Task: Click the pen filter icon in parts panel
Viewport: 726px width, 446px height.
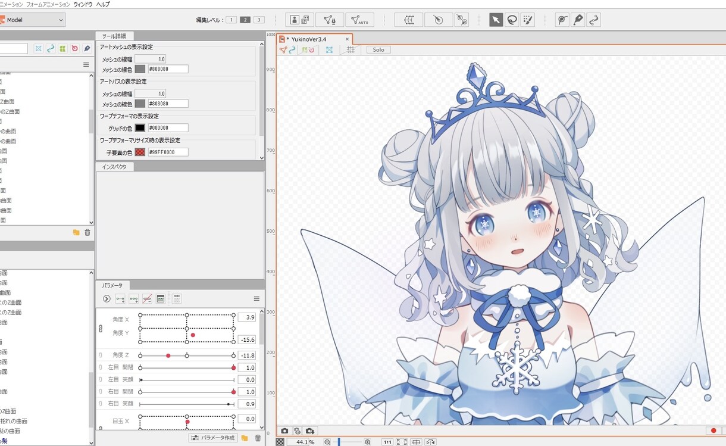Action: coord(86,48)
